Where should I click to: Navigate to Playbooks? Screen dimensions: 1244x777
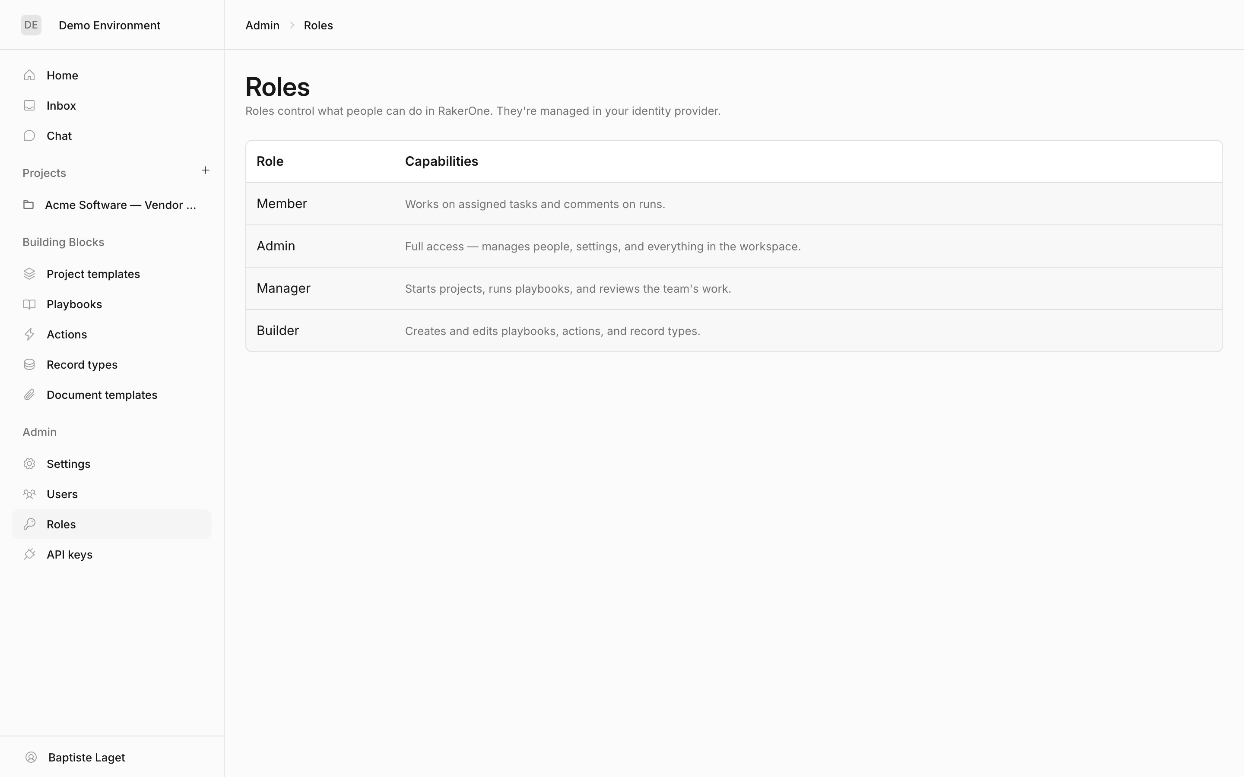111,304
